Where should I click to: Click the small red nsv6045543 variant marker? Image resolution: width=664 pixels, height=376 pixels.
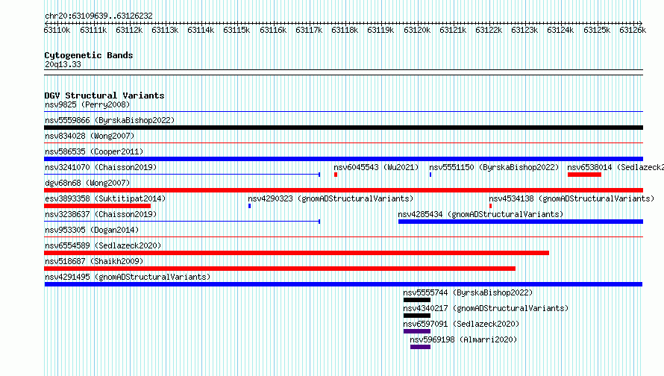[336, 175]
